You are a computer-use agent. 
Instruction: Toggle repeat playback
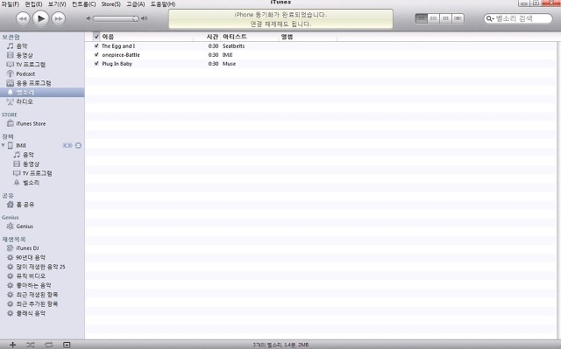[49, 345]
